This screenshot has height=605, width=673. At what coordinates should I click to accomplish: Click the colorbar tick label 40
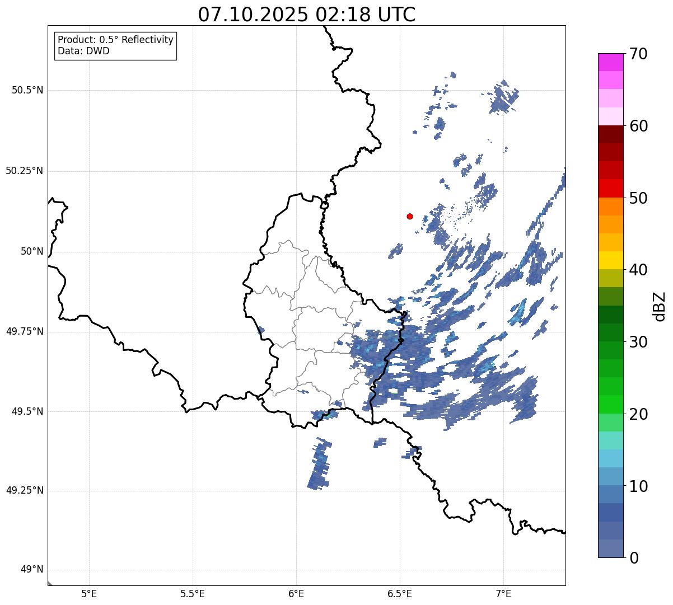click(638, 270)
